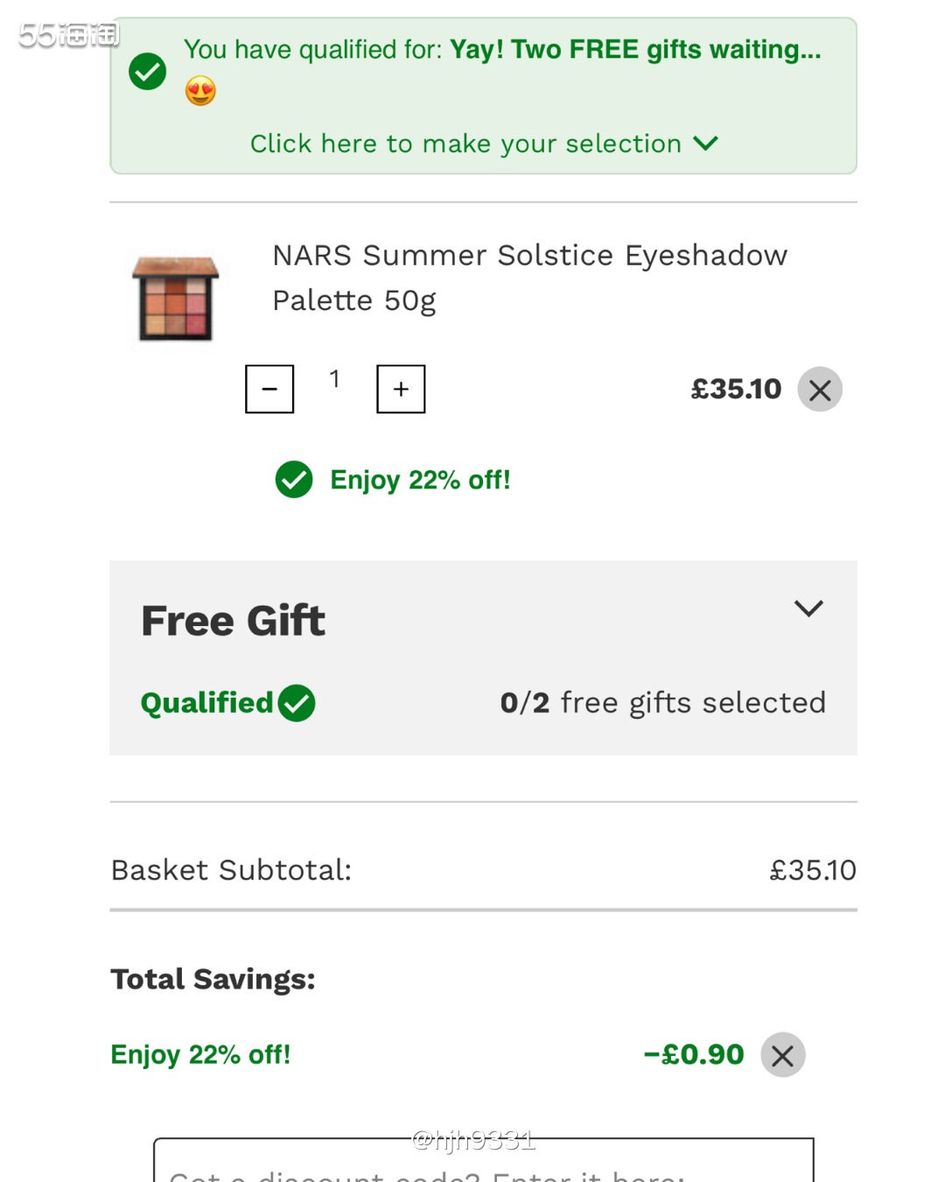
Task: Click the 0/2 free gifts selected text
Action: click(662, 703)
